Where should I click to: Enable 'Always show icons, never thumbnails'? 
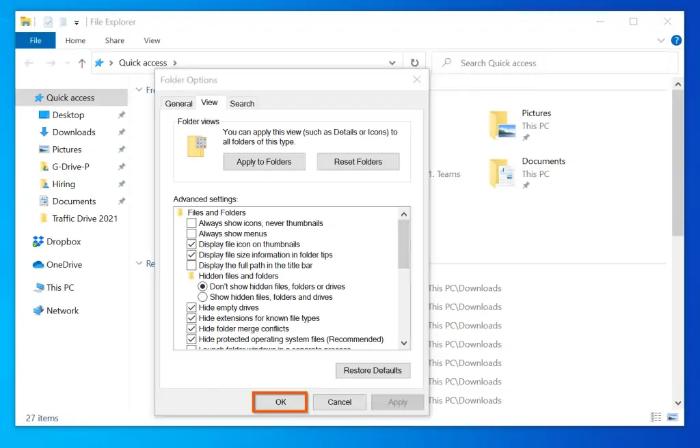coord(192,223)
